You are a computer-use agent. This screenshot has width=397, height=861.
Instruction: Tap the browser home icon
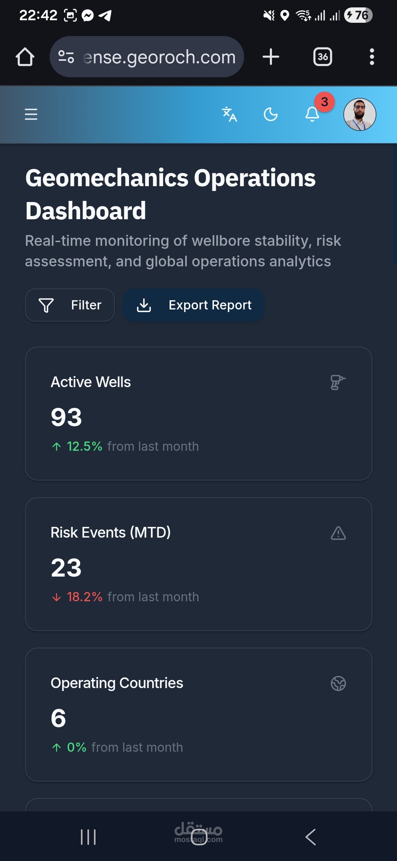(x=25, y=57)
